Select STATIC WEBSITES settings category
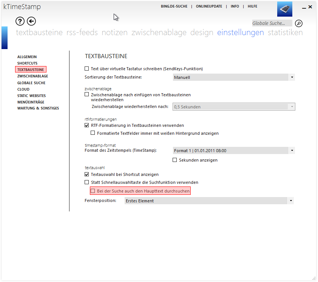The width and height of the screenshot is (318, 282). pos(32,96)
